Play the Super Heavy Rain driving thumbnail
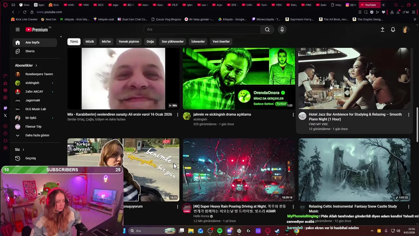The image size is (419, 236). coord(239,170)
